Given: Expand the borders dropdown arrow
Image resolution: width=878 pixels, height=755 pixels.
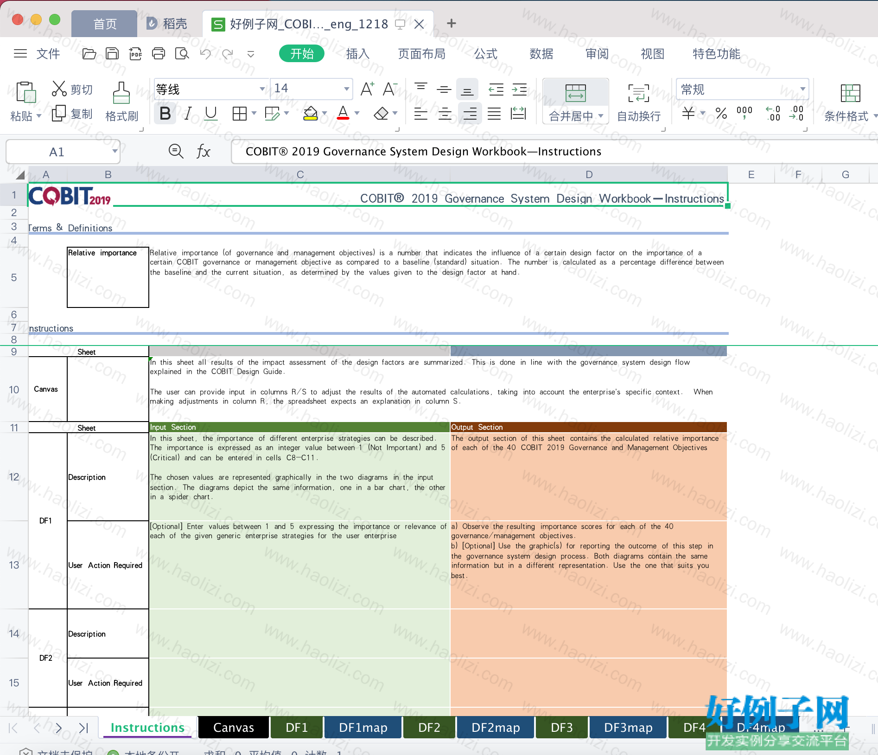Looking at the screenshot, I should pyautogui.click(x=254, y=114).
